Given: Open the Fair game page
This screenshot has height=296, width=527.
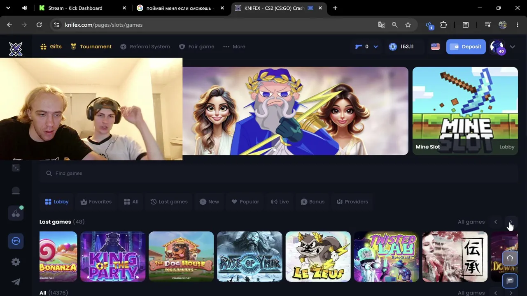Looking at the screenshot, I should (x=196, y=46).
